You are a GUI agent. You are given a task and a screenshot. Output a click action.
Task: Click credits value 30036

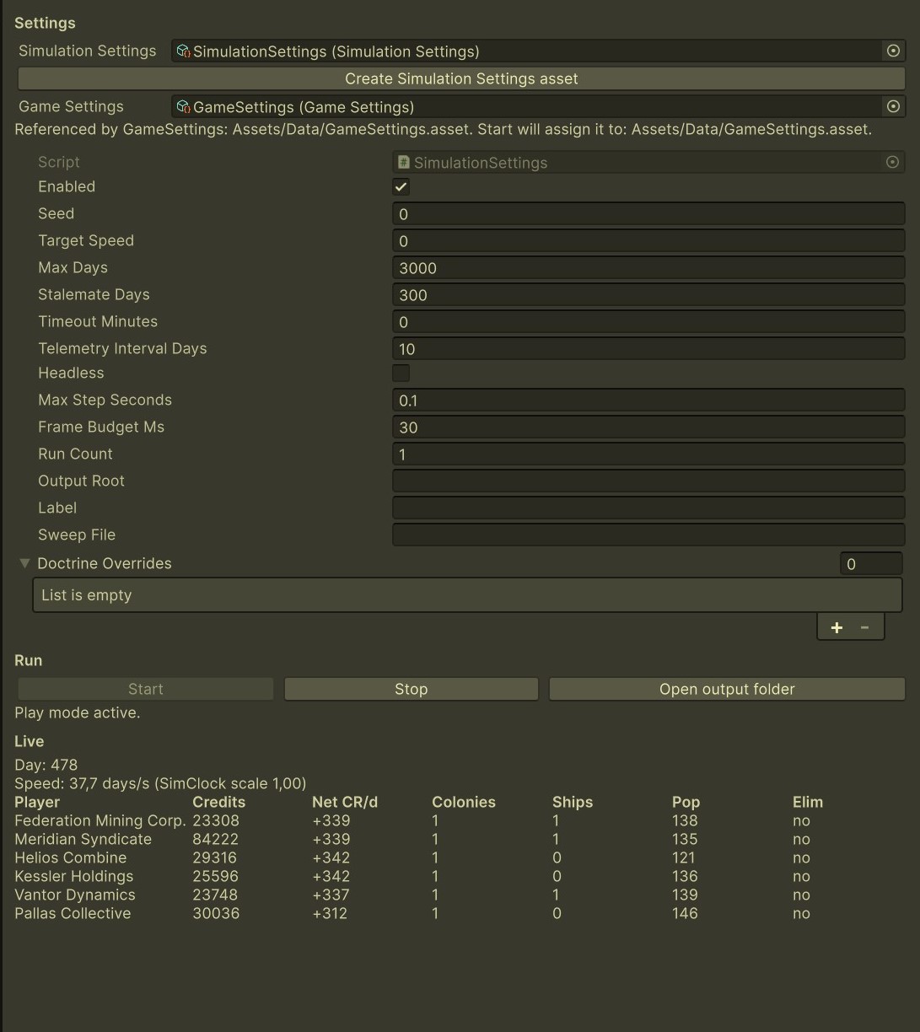pos(216,913)
